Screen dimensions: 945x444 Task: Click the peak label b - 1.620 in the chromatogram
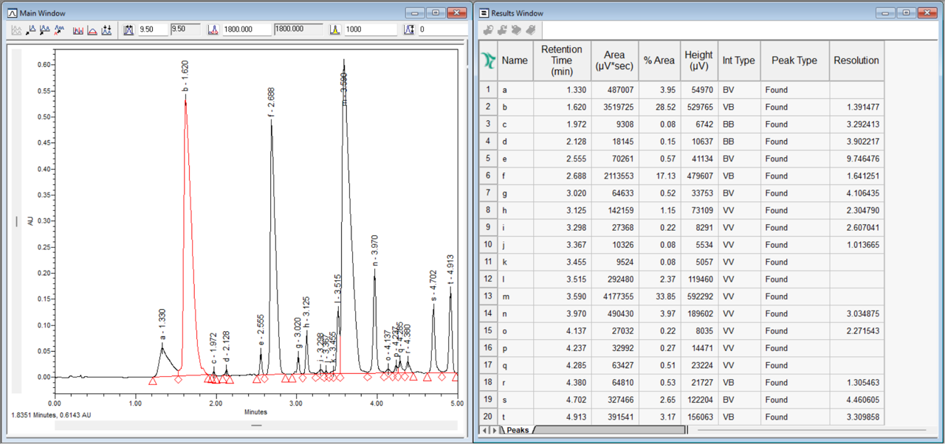185,77
